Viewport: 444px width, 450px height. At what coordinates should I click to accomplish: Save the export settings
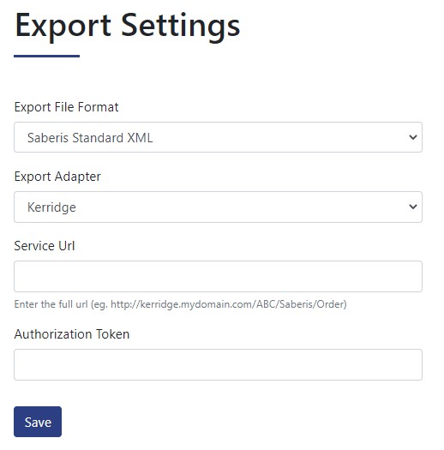pyautogui.click(x=38, y=422)
